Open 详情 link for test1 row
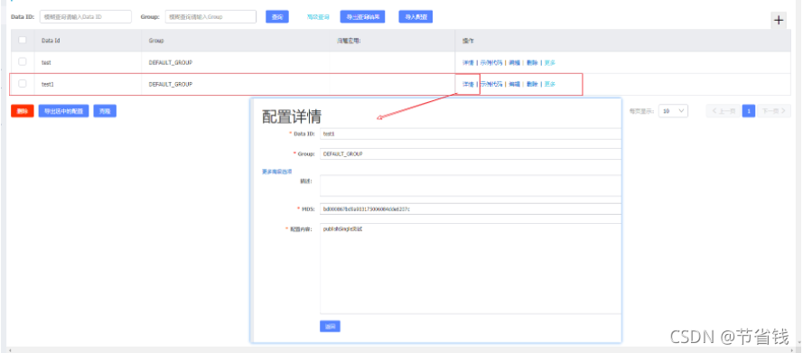The height and width of the screenshot is (353, 803). [468, 85]
